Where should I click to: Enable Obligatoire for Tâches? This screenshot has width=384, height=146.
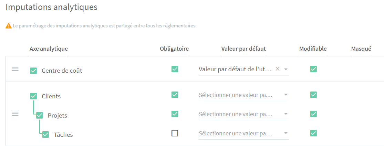[175, 133]
